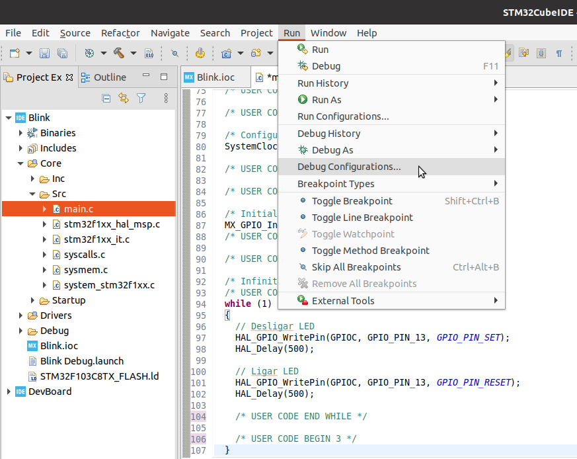Collapse the Blink project node
This screenshot has height=459, width=577.
coord(9,118)
